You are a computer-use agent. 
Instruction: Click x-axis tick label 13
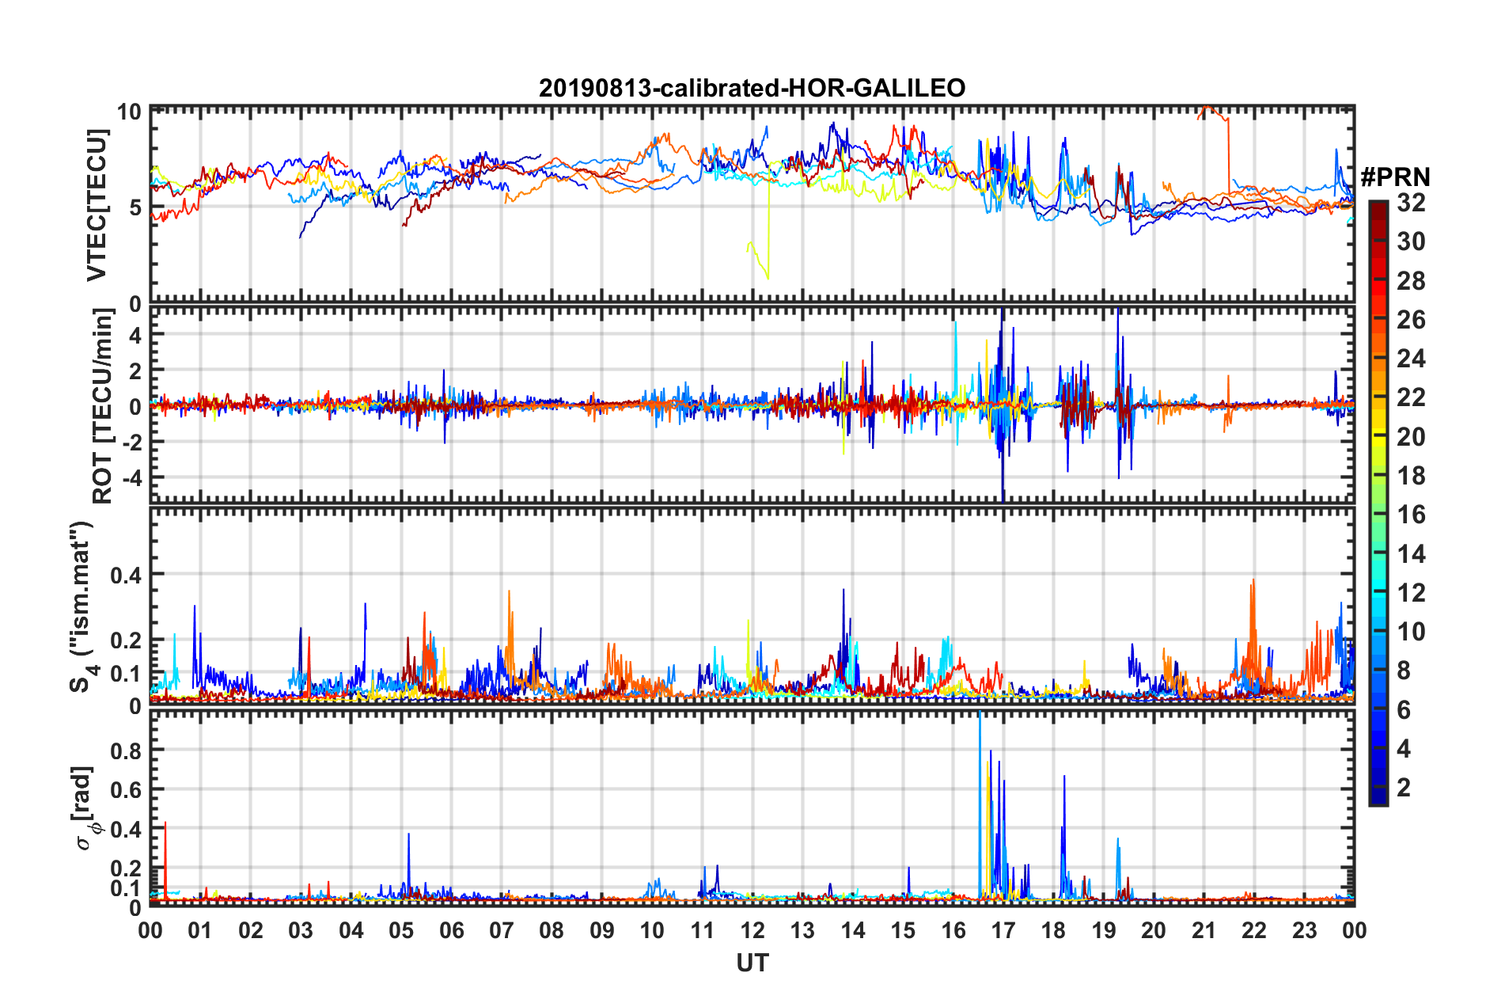(802, 930)
